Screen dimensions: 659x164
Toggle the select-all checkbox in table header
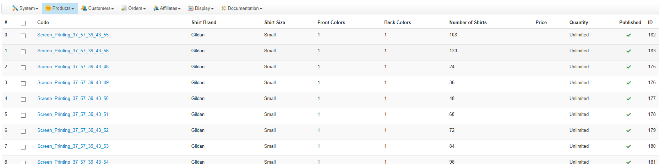(x=23, y=23)
